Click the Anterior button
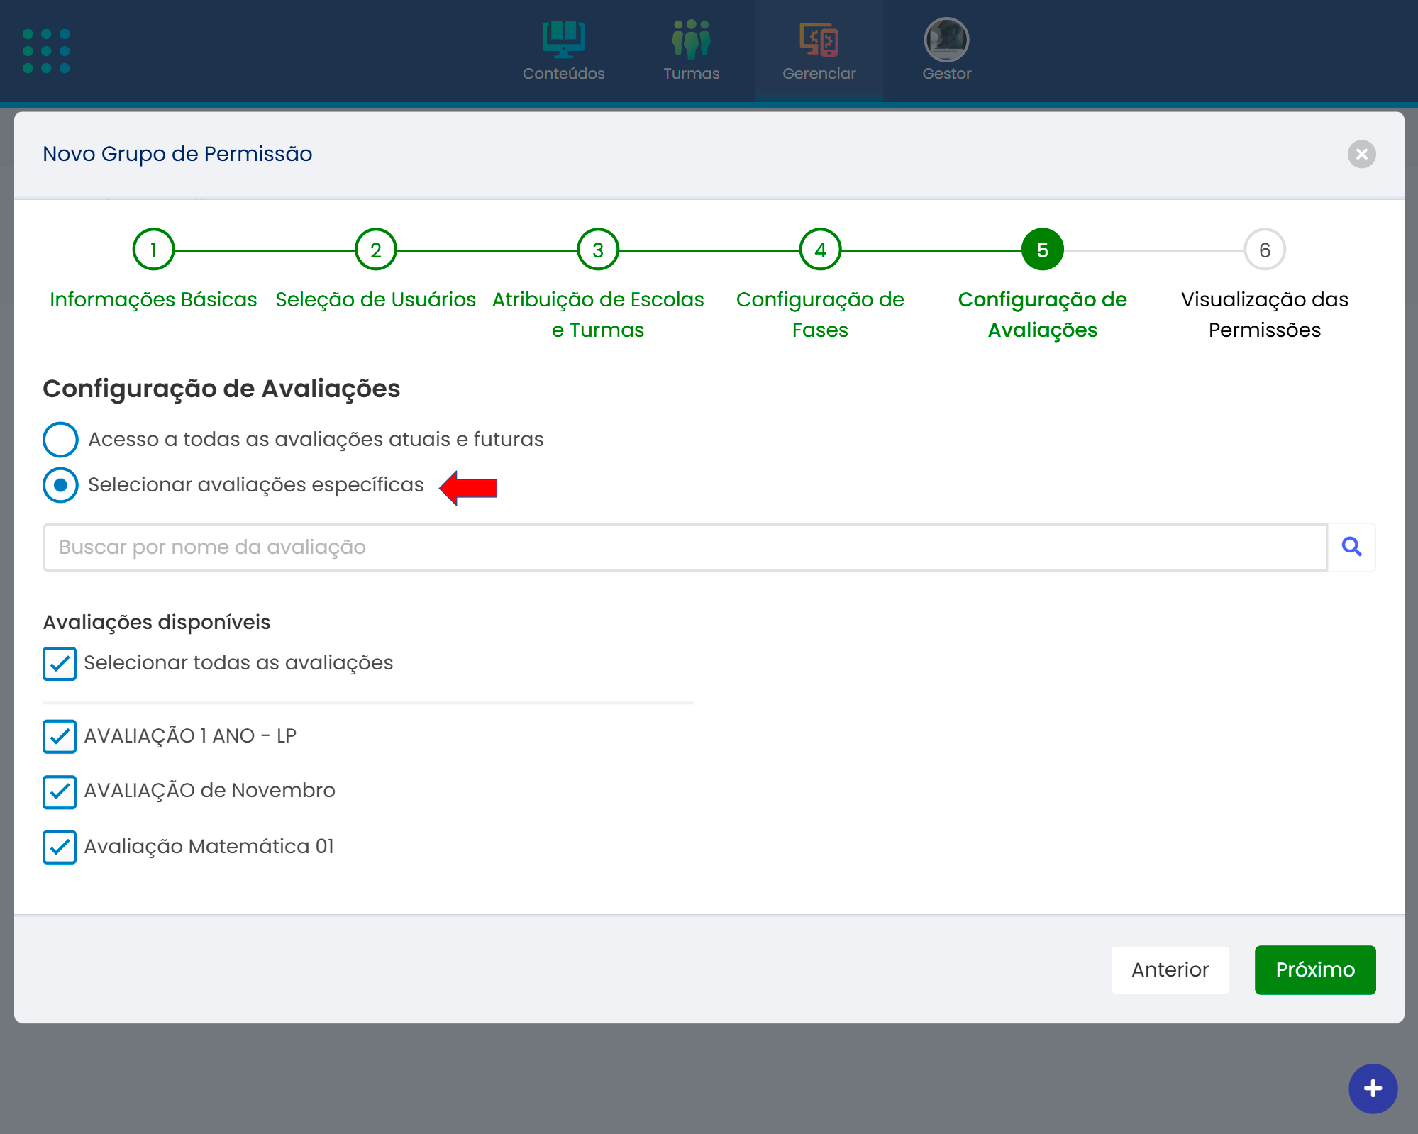Viewport: 1418px width, 1134px height. [x=1169, y=969]
